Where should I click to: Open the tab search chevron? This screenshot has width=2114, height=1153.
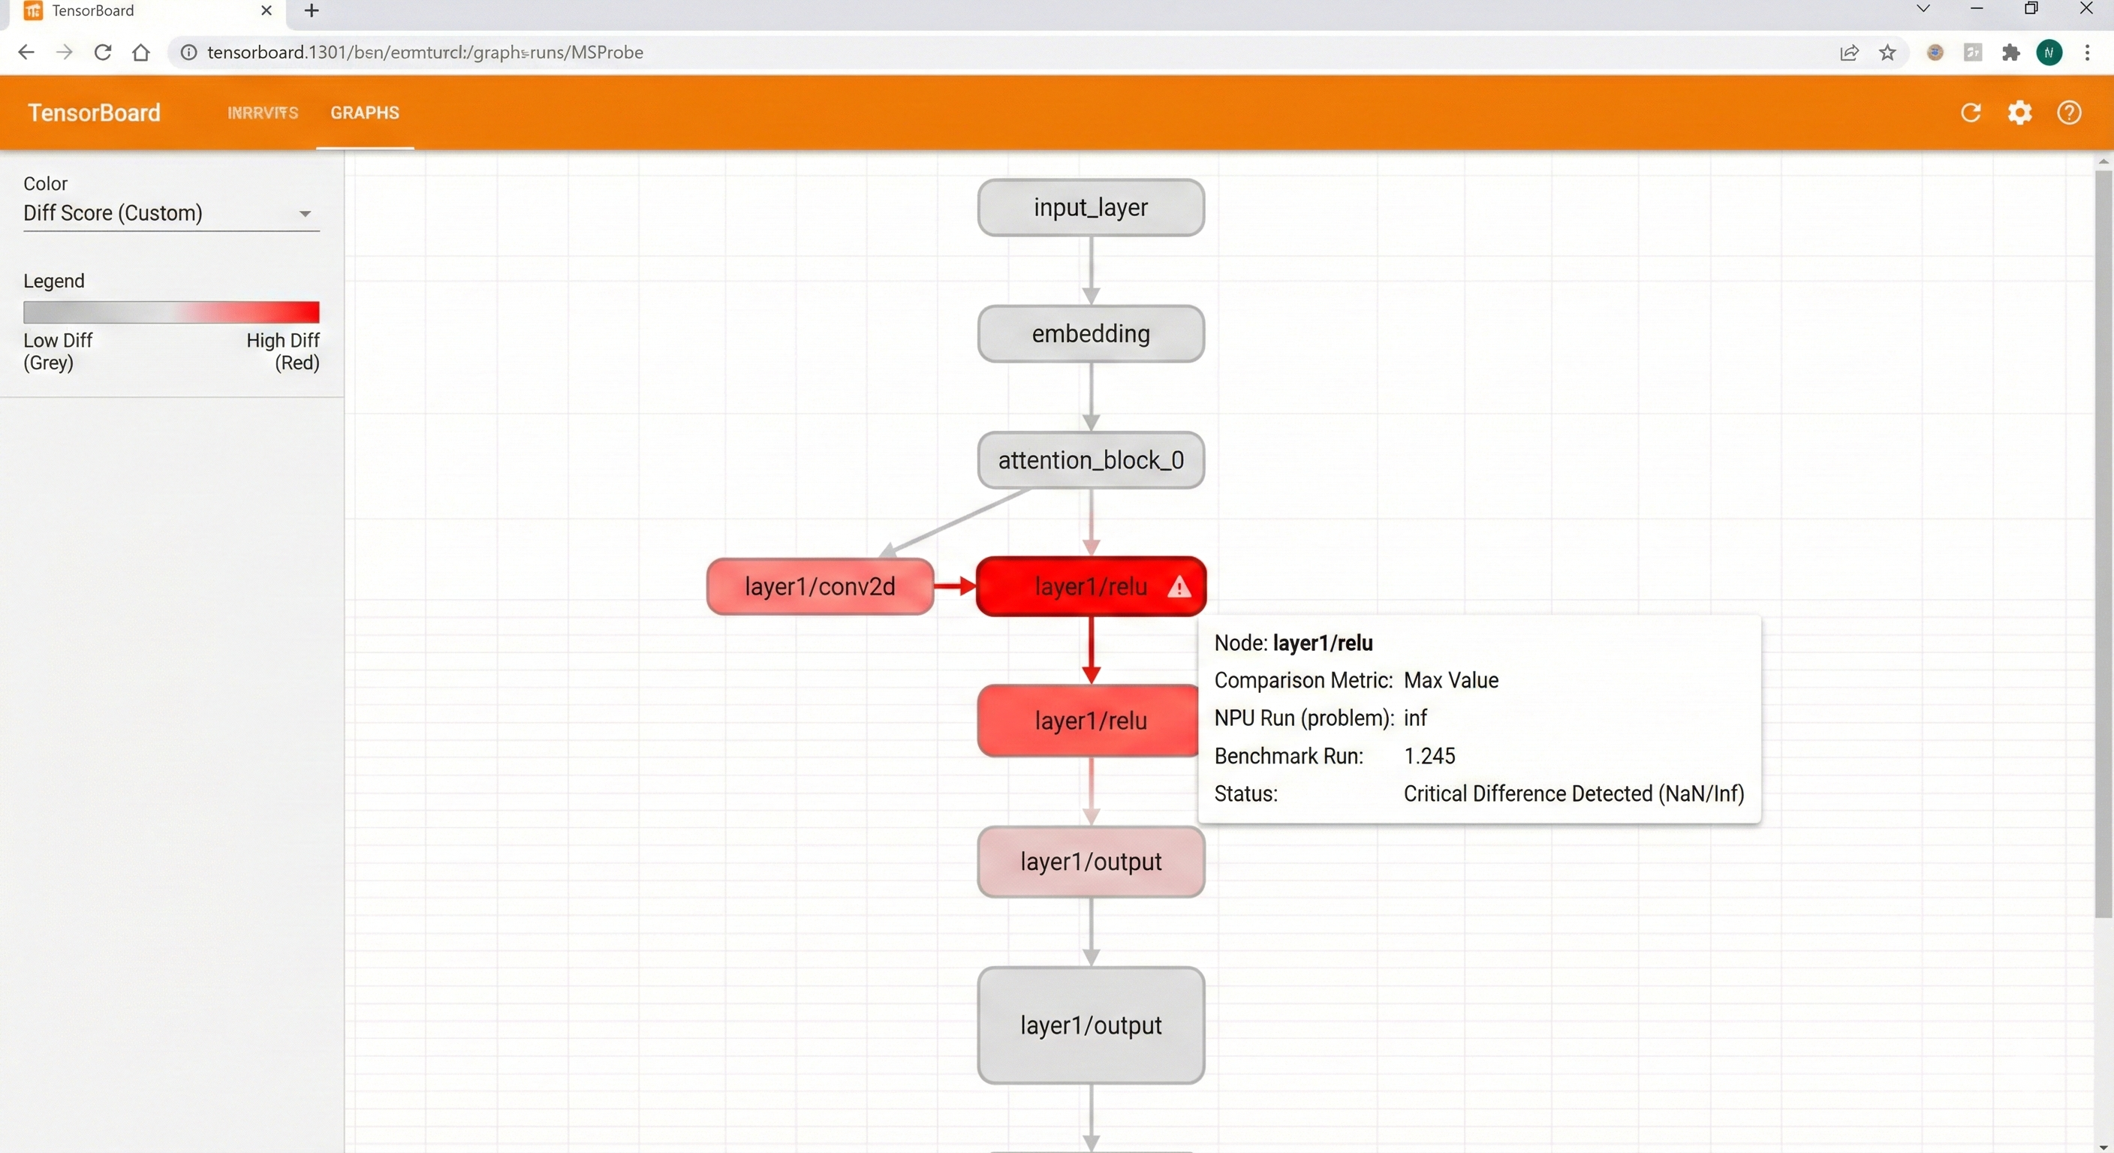point(1923,9)
